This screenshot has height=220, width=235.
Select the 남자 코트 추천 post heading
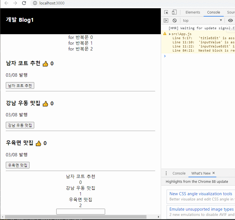[x=23, y=63]
